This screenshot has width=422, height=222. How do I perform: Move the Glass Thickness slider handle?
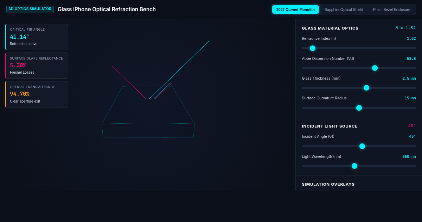tap(366, 88)
